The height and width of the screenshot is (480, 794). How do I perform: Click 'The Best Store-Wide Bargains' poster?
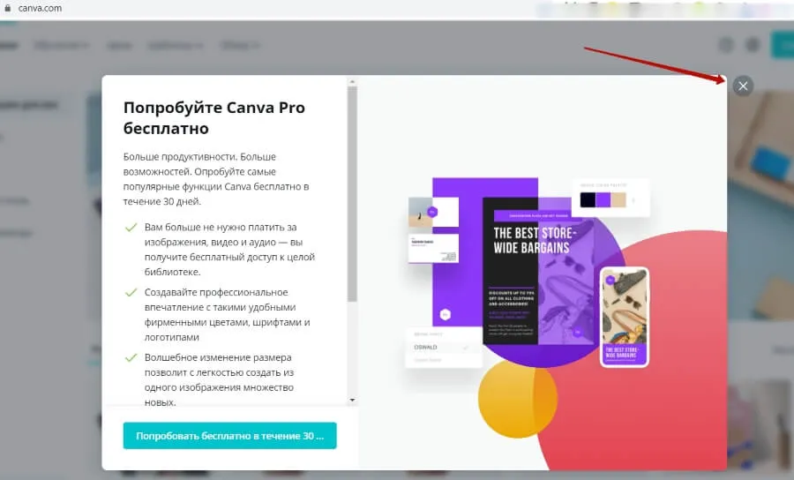pyautogui.click(x=538, y=271)
